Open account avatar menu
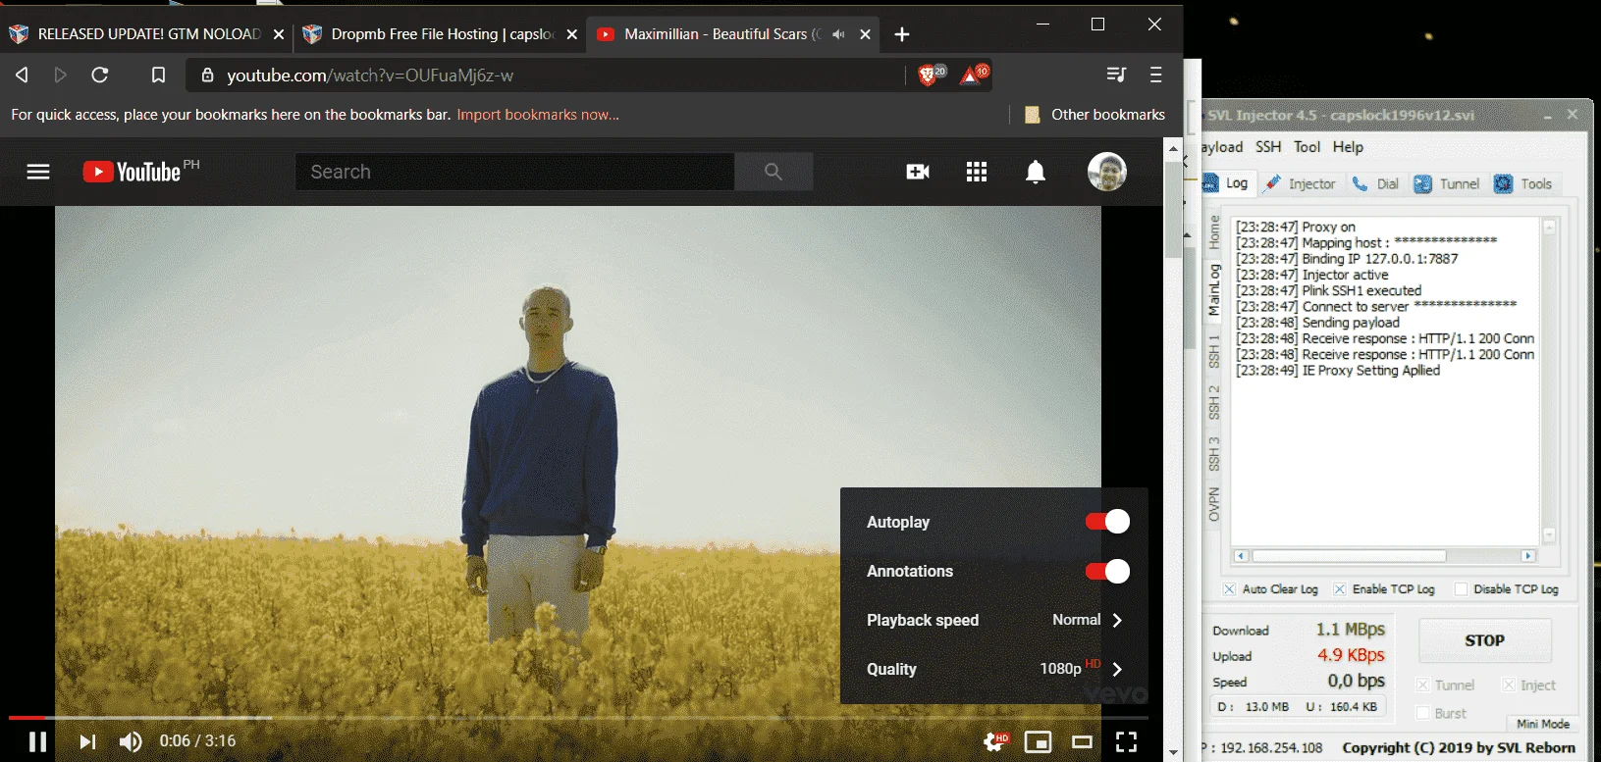This screenshot has height=762, width=1601. pos(1107,172)
